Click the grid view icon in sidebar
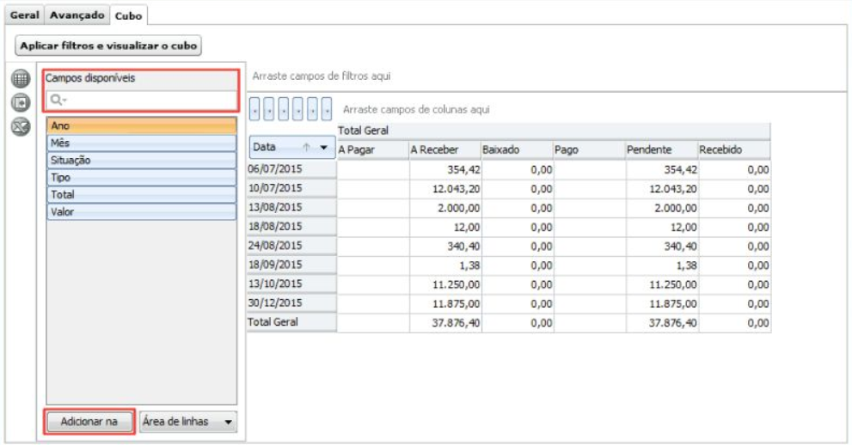The height and width of the screenshot is (445, 852). (x=21, y=79)
